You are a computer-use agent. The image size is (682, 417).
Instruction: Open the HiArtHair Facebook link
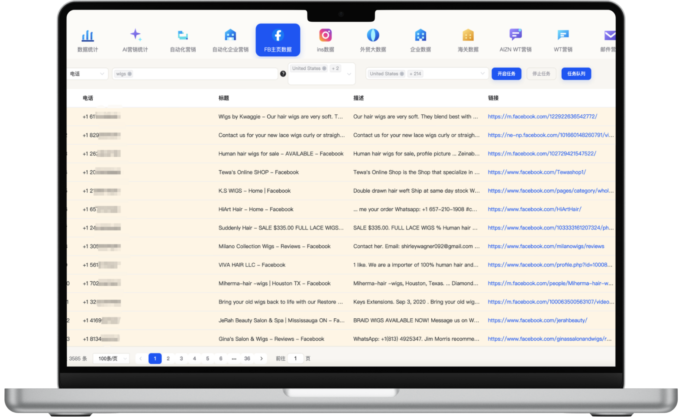point(535,209)
